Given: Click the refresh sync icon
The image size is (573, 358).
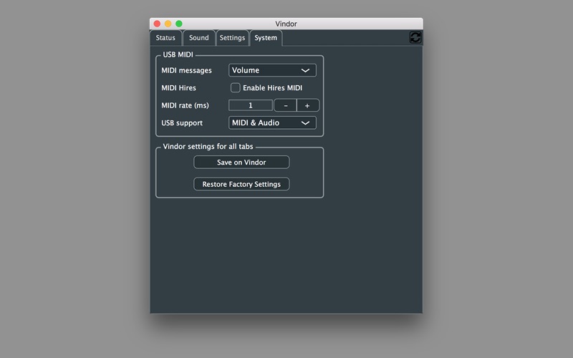Looking at the screenshot, I should point(415,37).
